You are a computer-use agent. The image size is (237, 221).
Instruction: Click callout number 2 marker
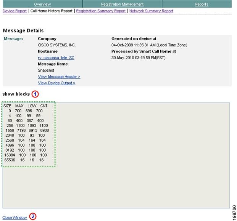33,216
